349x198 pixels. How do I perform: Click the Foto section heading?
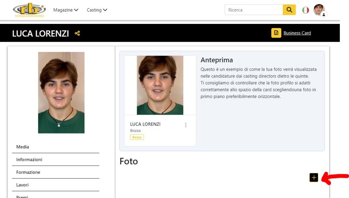[129, 161]
